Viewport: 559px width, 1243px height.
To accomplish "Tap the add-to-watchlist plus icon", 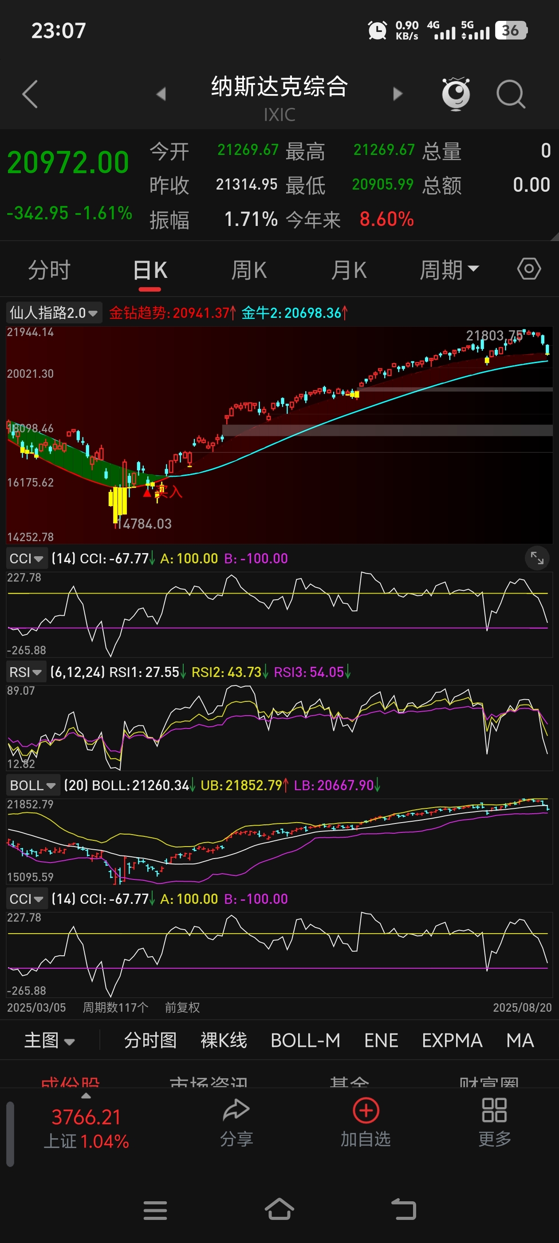I will (366, 1110).
